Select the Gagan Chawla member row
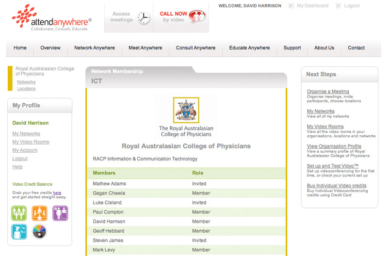 click(186, 193)
